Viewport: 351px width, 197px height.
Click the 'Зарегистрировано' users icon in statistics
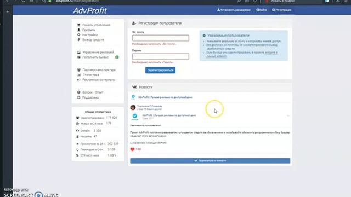77,118
